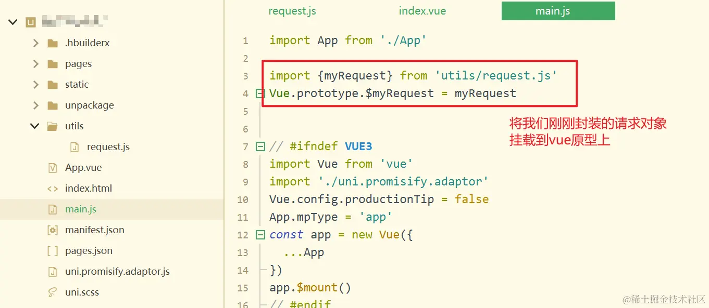Screen dimensions: 709x308
Task: Click line number 10 in the gutter
Action: point(243,199)
